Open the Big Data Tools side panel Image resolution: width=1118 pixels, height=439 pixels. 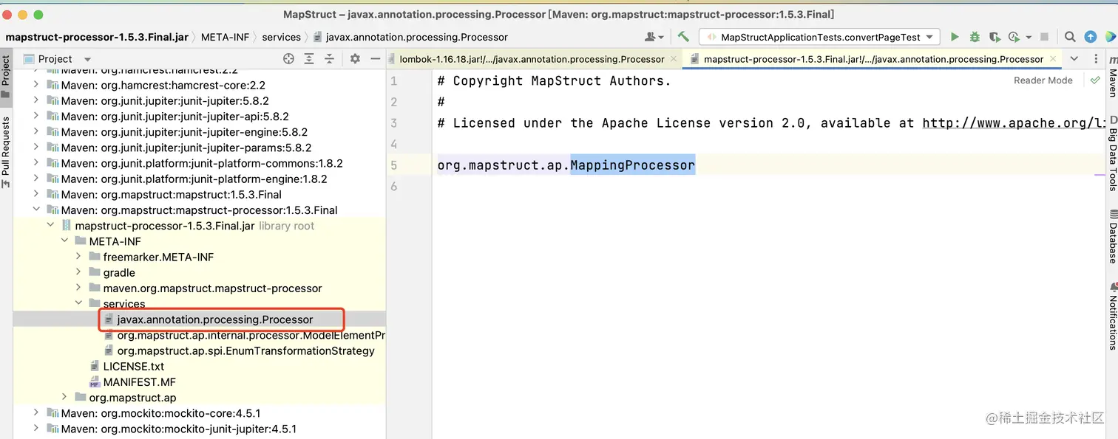click(x=1112, y=153)
